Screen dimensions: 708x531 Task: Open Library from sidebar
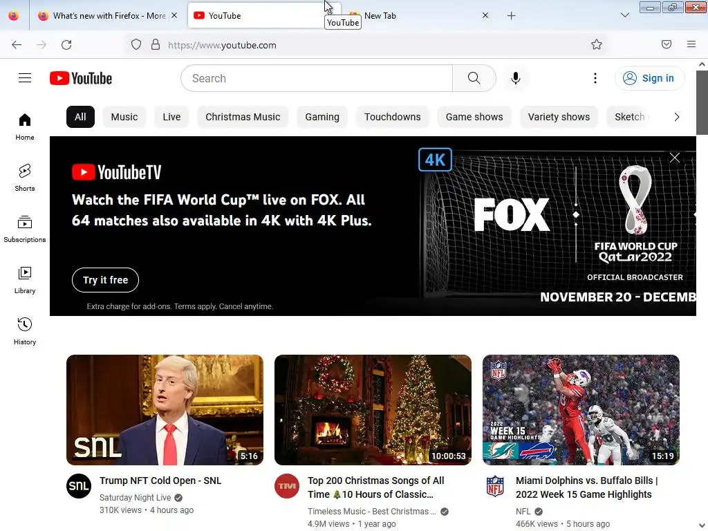[x=25, y=281]
